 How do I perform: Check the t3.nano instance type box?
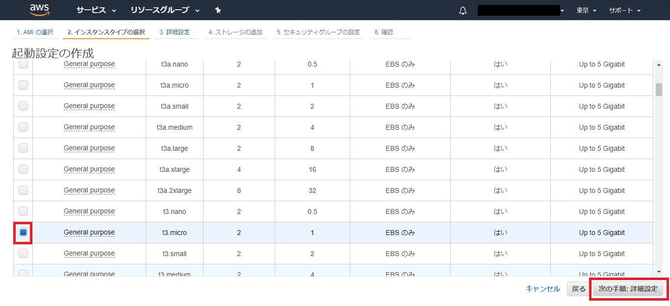23,212
